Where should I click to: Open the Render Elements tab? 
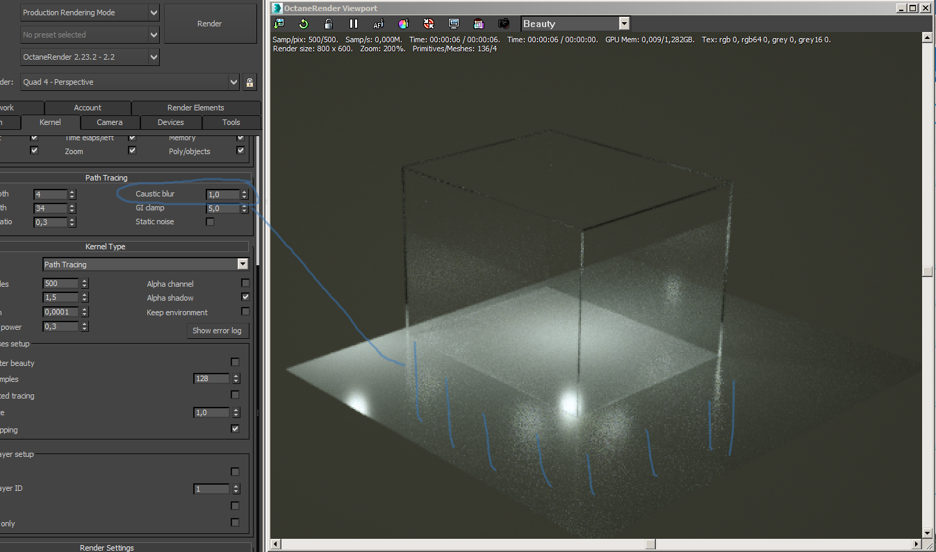click(x=195, y=108)
